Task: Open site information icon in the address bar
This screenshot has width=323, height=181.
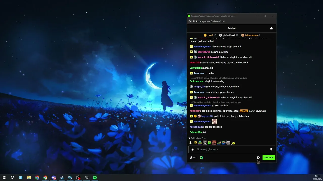Action: [190, 21]
